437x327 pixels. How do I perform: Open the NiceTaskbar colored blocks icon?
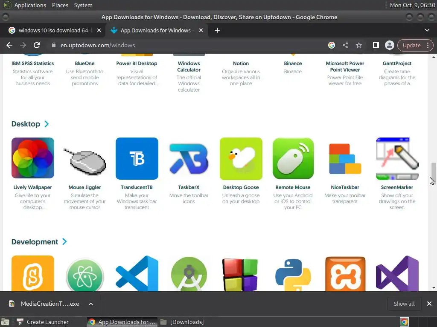point(345,158)
